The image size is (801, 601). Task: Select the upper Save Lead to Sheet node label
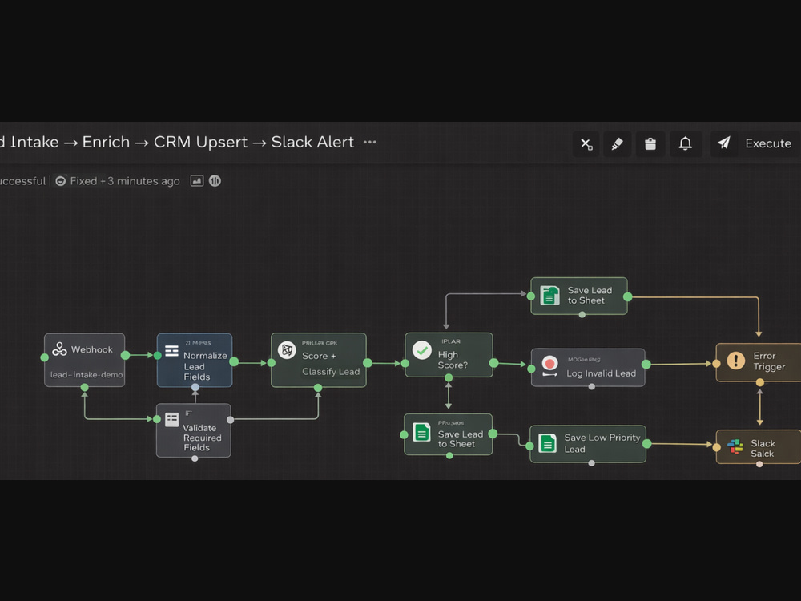coord(590,296)
